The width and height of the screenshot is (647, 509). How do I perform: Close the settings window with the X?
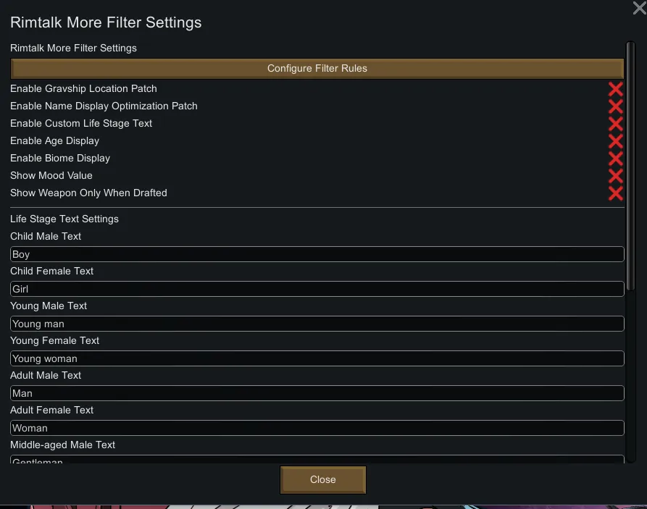pyautogui.click(x=639, y=8)
